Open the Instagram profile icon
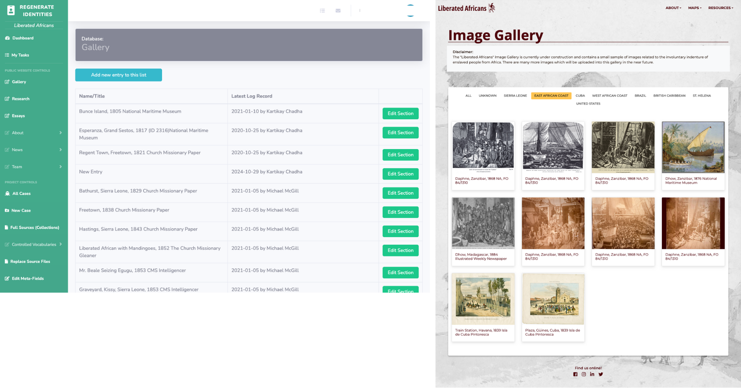This screenshot has height=388, width=741. point(584,374)
